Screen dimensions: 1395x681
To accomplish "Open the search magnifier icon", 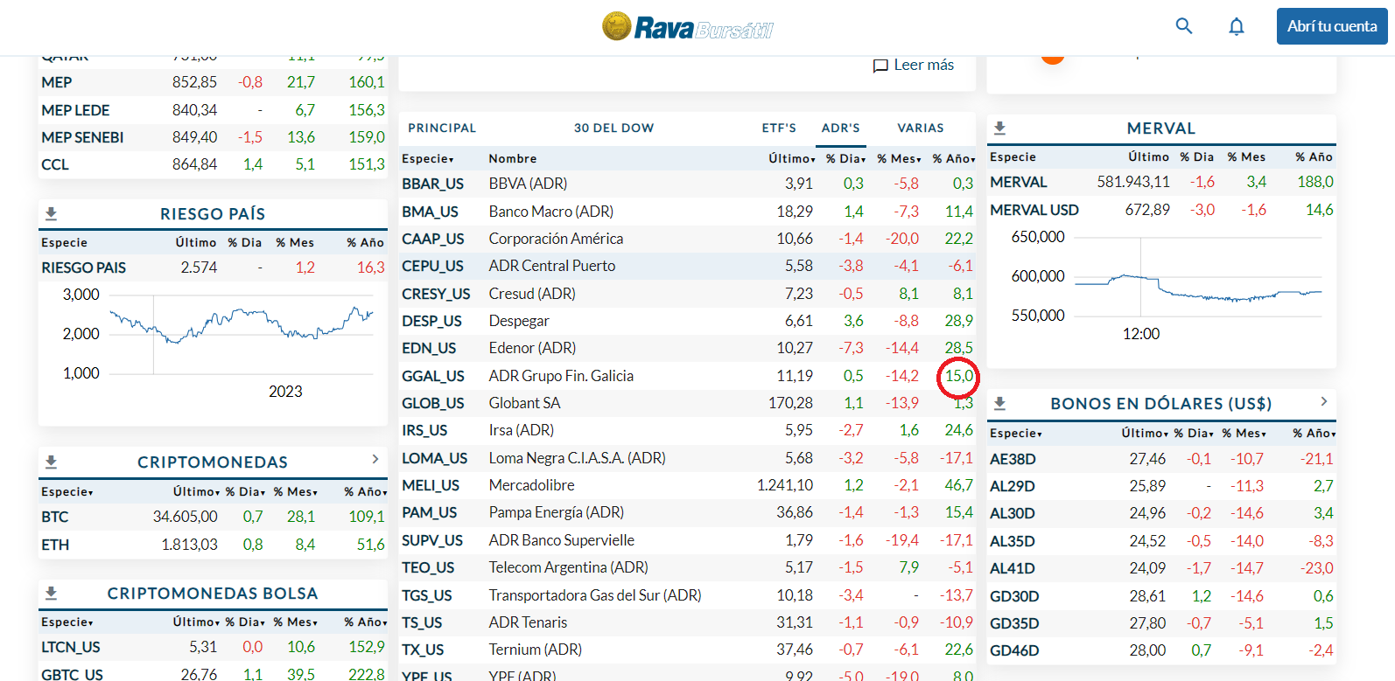I will tap(1183, 26).
